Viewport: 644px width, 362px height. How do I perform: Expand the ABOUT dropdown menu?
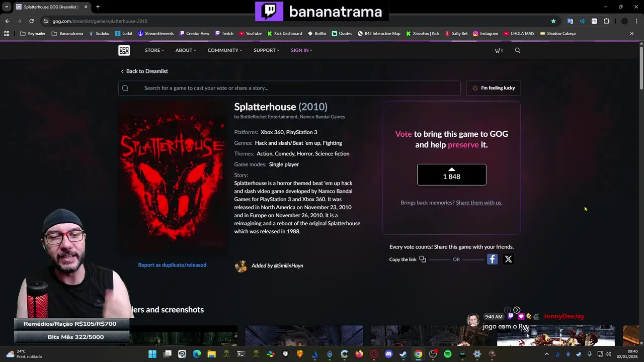186,50
